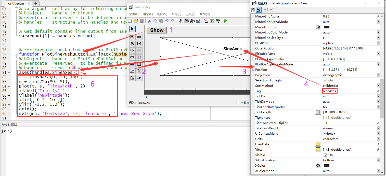Select the button group component in palette
Viewport: 386px width, 176px height.
pyautogui.click(x=132, y=78)
